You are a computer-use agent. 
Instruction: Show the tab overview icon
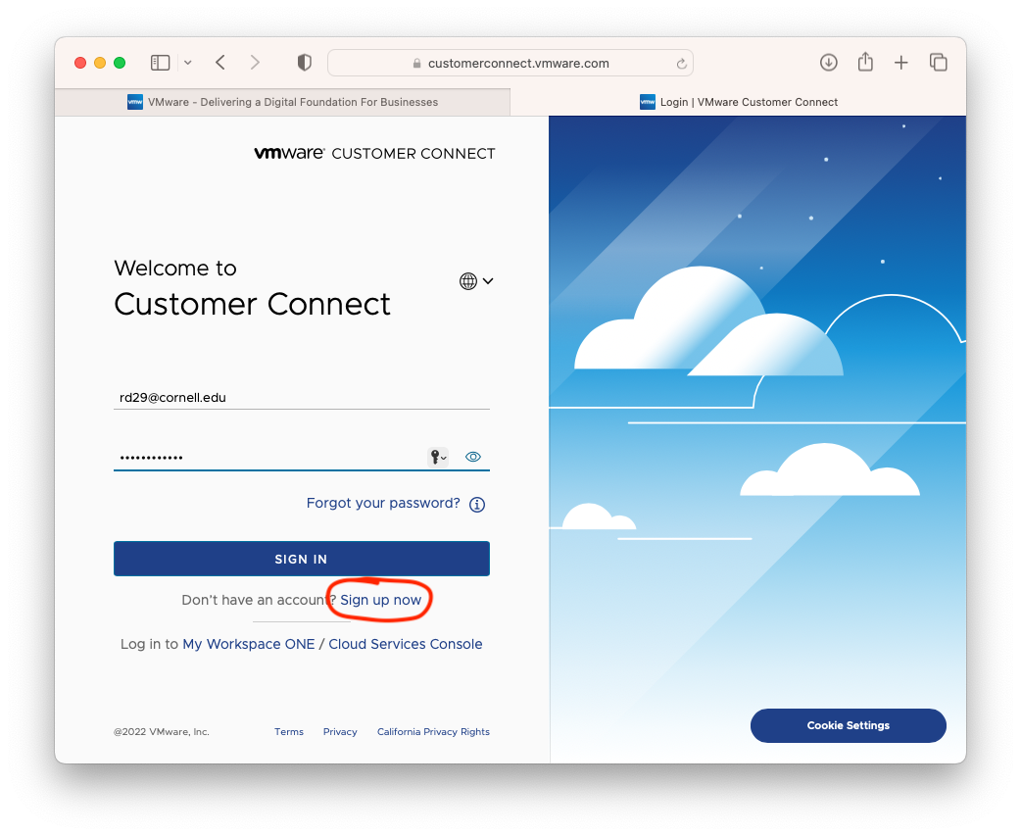pyautogui.click(x=938, y=63)
